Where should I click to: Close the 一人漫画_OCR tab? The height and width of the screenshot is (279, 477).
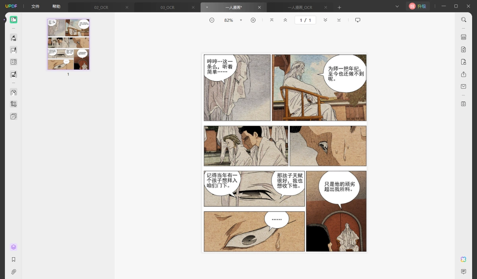coord(326,8)
